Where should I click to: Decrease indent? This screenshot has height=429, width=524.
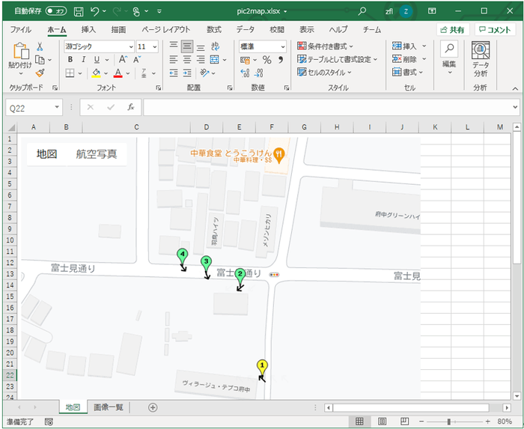174,73
